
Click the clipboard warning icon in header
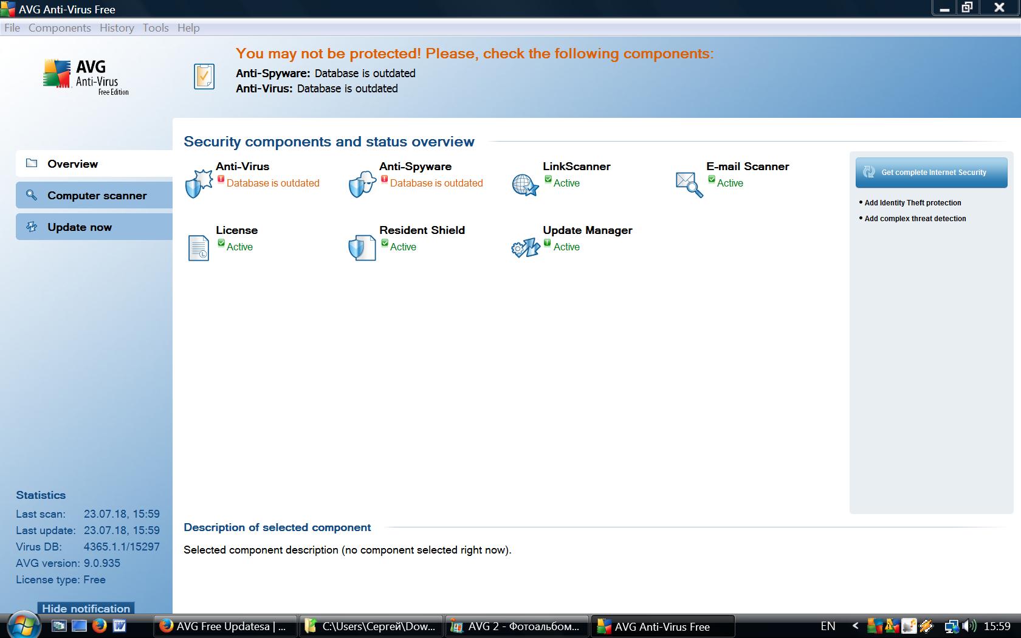tap(204, 77)
